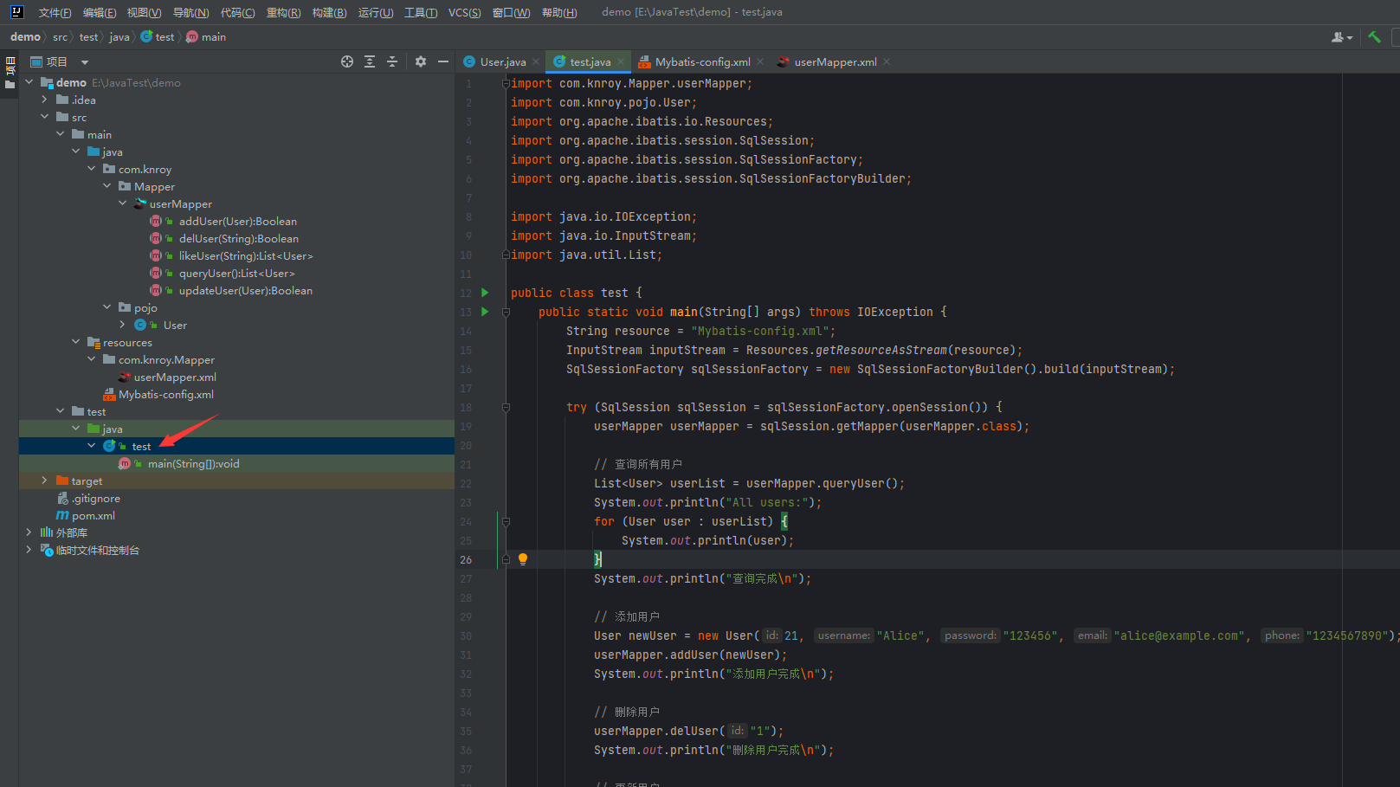Click the green run arrow beside main method

click(485, 312)
